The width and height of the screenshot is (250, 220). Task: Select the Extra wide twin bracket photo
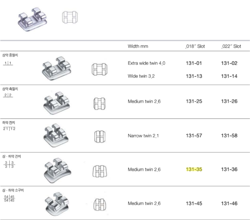[x=57, y=68]
